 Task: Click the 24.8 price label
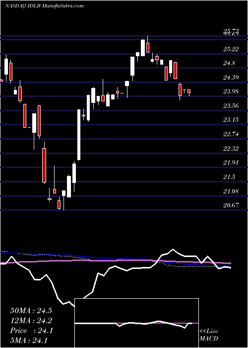tap(230, 63)
